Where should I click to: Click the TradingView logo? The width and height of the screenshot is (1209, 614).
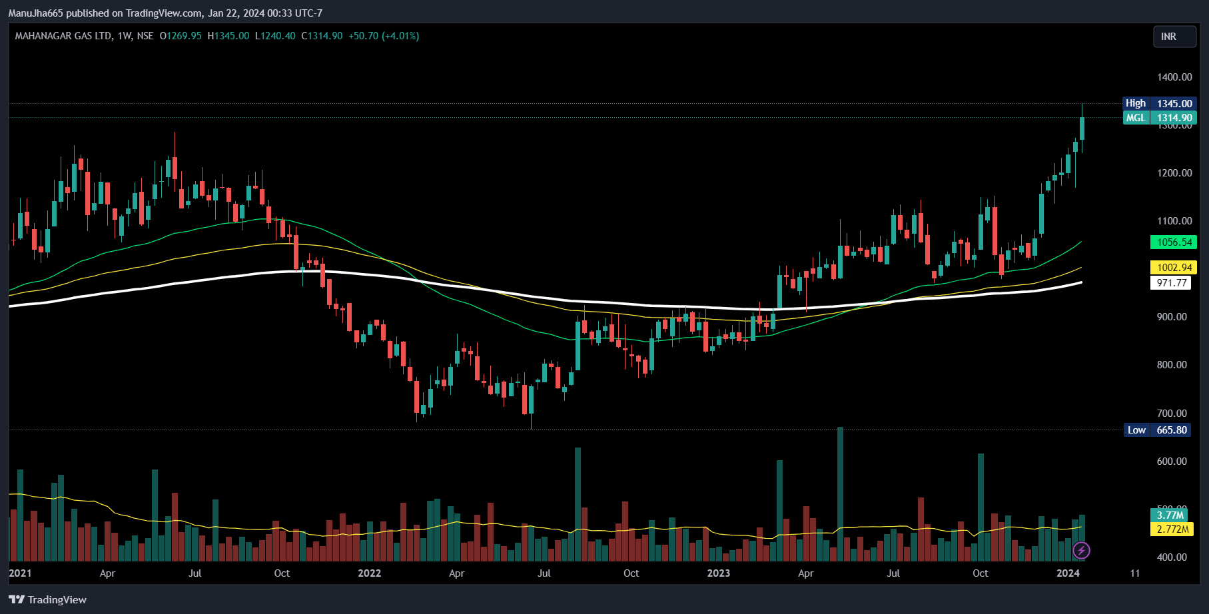point(47,599)
